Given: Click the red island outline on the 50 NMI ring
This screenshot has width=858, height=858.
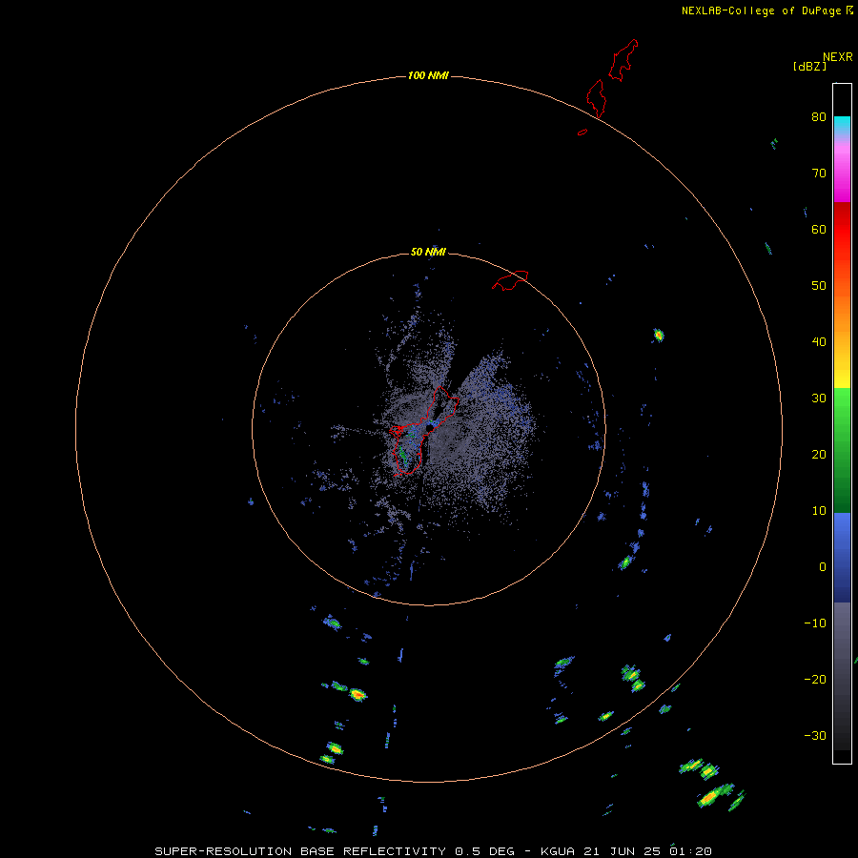Looking at the screenshot, I should [510, 279].
